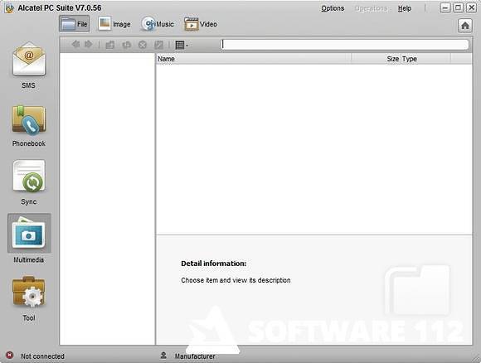Open the Options menu
This screenshot has width=481, height=363.
(333, 8)
